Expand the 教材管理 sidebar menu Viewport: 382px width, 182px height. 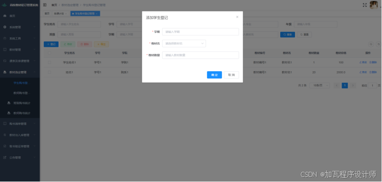pyautogui.click(x=20, y=50)
